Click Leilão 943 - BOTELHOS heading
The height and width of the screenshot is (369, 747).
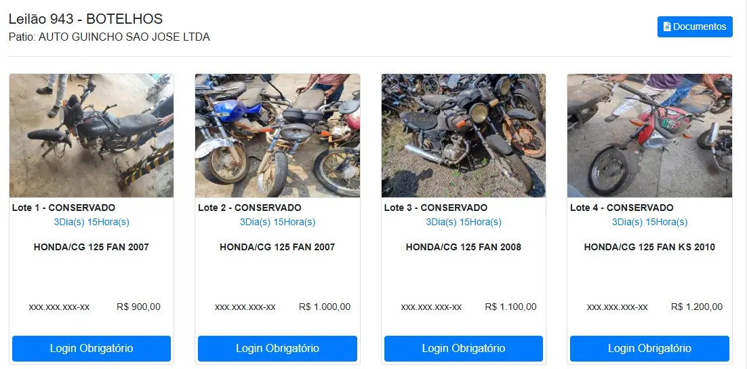click(x=86, y=19)
